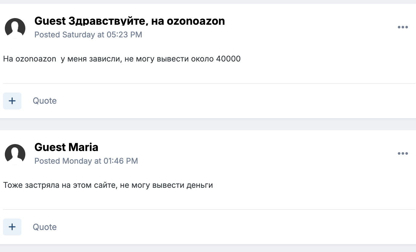Screen dimensions: 416x252
Task: Open options menu for the Saturday post
Action: tap(403, 27)
